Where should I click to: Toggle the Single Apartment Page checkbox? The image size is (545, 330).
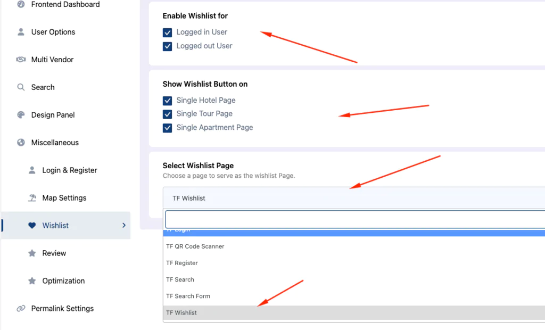click(167, 128)
